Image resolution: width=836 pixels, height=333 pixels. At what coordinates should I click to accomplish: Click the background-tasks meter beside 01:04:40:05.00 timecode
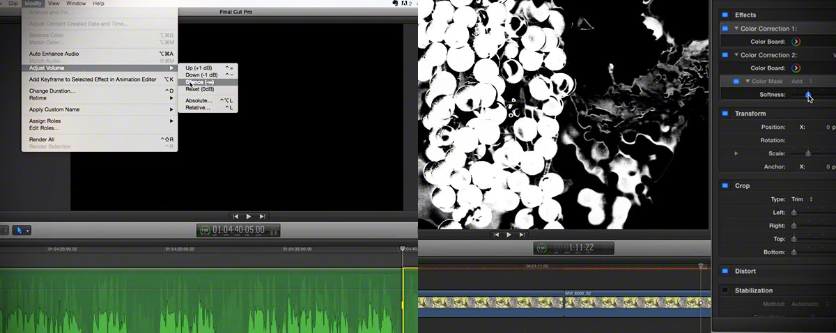pyautogui.click(x=204, y=230)
